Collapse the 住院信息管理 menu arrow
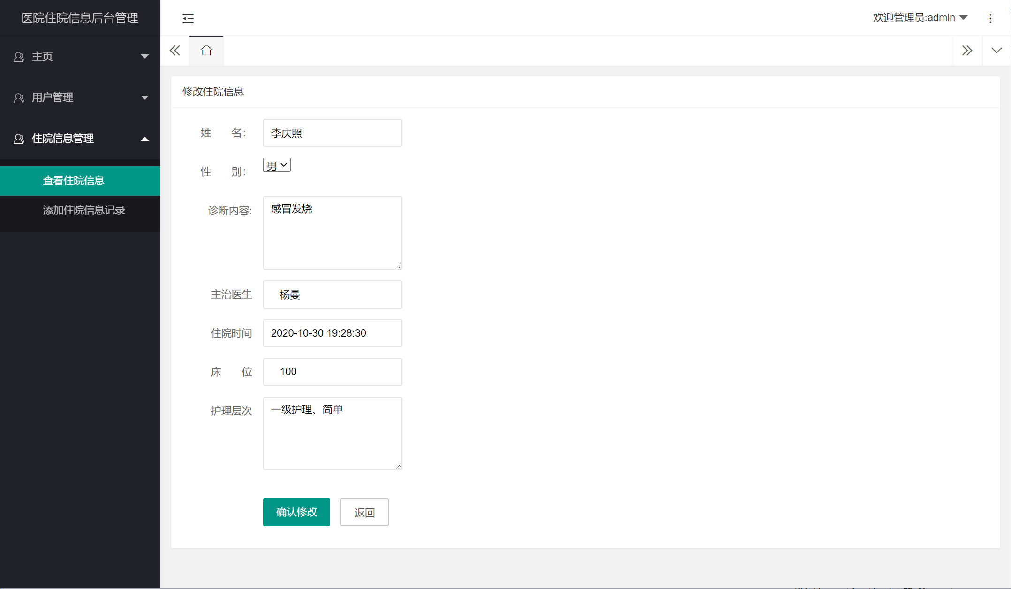 (x=145, y=139)
